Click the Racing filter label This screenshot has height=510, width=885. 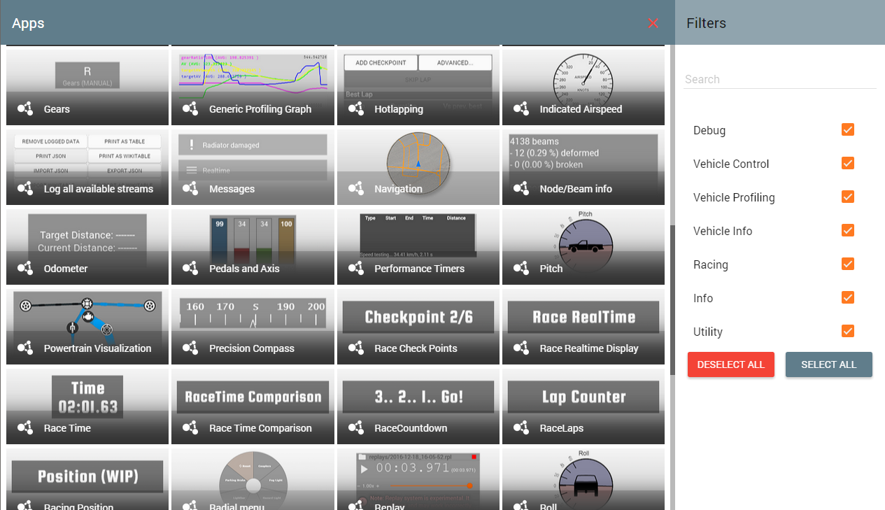[711, 264]
